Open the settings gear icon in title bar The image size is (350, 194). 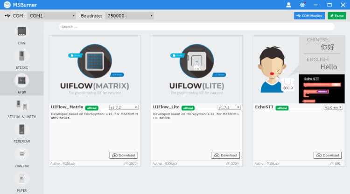click(x=302, y=5)
